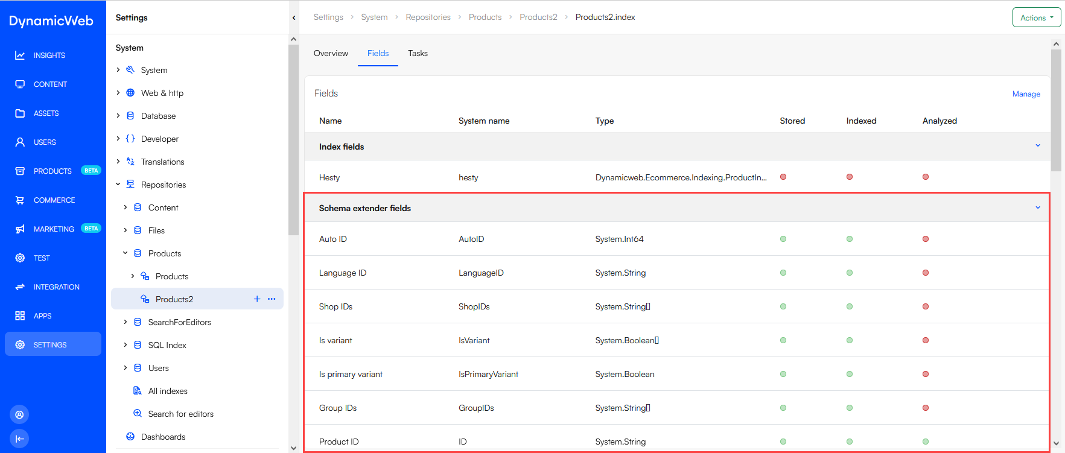Go to the System breadcrumb
This screenshot has width=1065, height=453.
point(374,17)
